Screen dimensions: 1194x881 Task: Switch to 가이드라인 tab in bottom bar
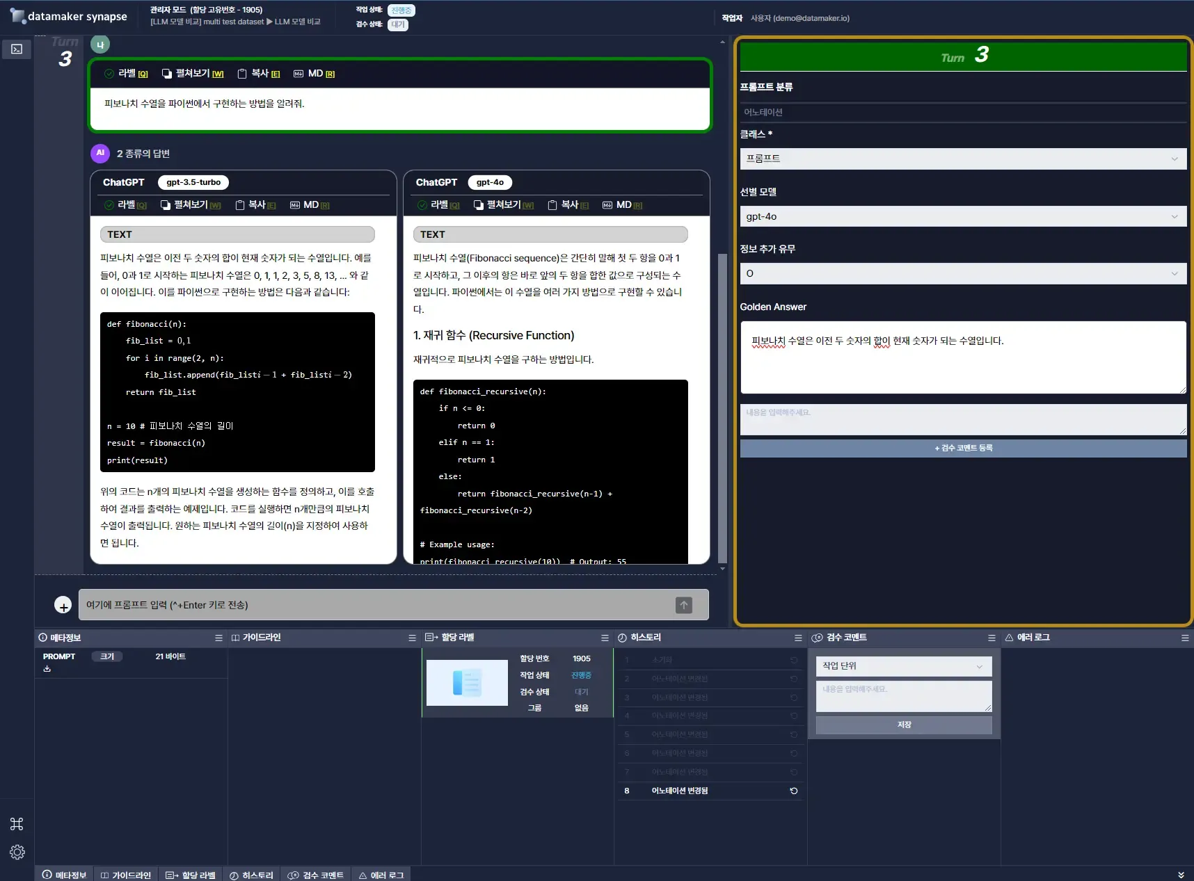point(125,875)
